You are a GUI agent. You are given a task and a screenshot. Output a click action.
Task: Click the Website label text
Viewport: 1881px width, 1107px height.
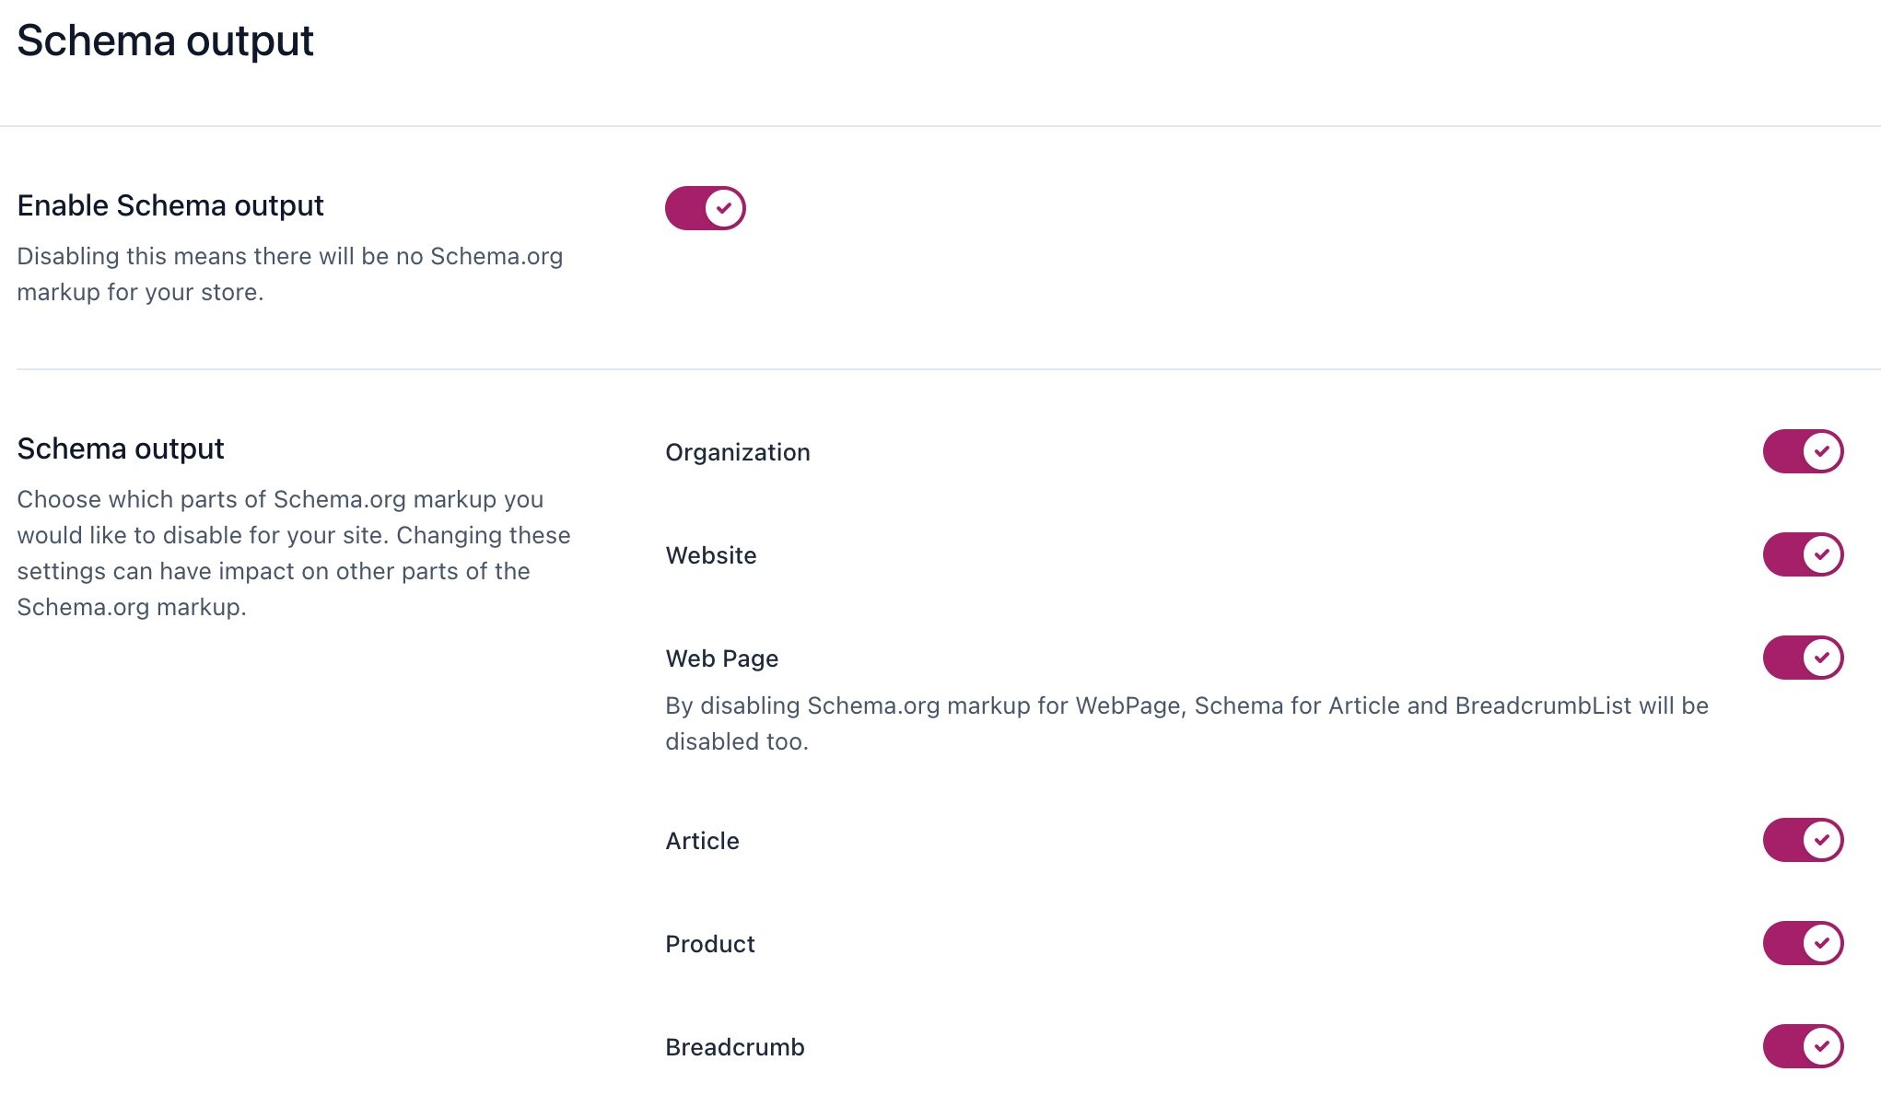pyautogui.click(x=711, y=555)
